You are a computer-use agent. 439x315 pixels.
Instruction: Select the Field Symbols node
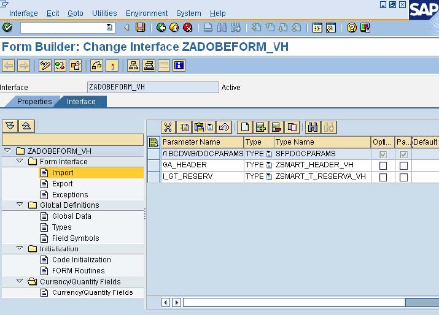(x=76, y=238)
